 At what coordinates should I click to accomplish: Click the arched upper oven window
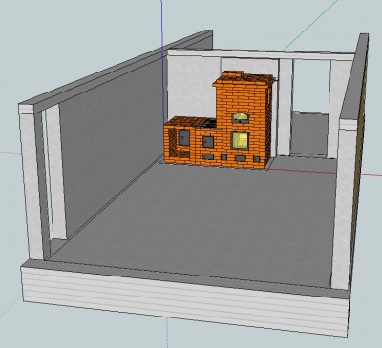click(241, 118)
